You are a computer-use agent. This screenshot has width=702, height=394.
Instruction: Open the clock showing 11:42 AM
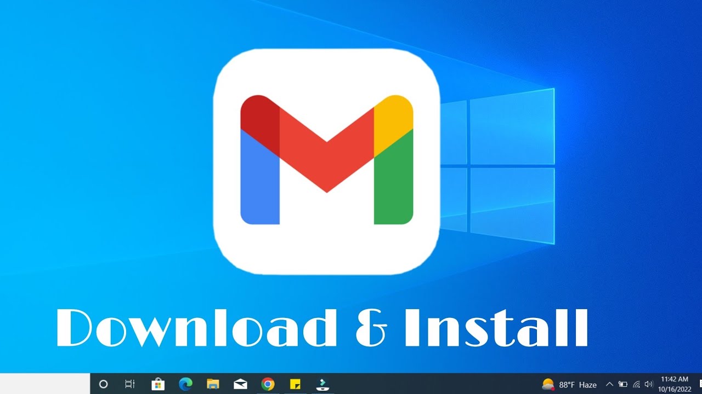[675, 384]
